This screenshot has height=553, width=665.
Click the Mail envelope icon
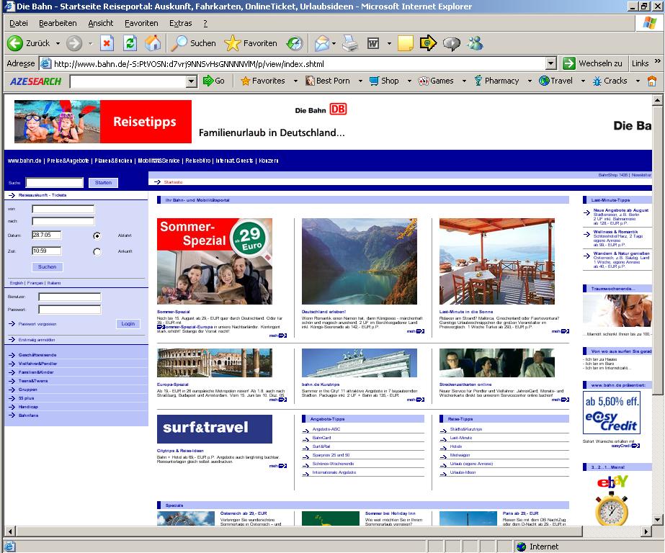pyautogui.click(x=322, y=43)
